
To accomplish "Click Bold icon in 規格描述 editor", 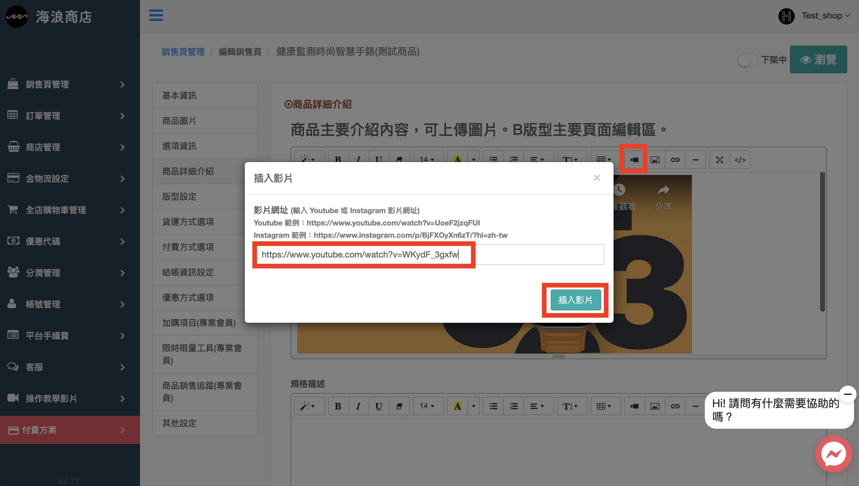I will tap(338, 406).
